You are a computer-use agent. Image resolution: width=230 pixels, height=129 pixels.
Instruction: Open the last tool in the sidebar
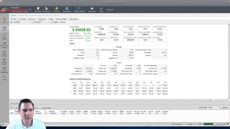[4, 78]
